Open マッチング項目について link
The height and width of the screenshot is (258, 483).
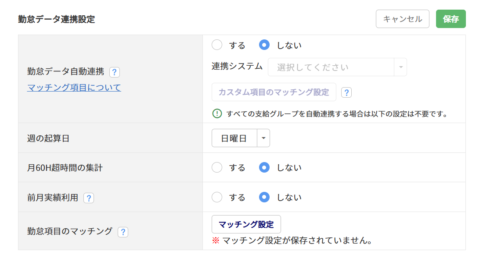click(74, 88)
